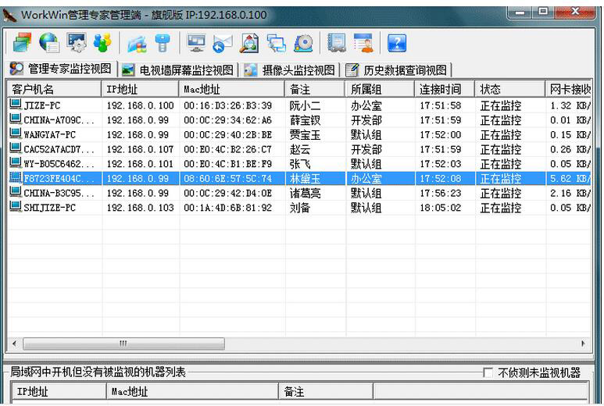Sort by 备注 column in monitor list
604x406 pixels.
tap(315, 89)
